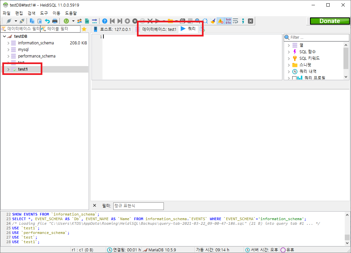
Task: Open the 도움말 menu
Action: coord(71,13)
